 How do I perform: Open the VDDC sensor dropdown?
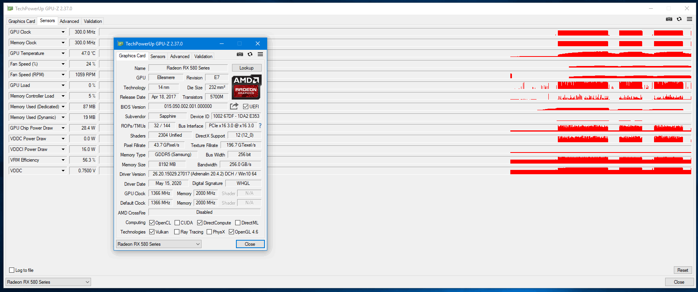click(63, 171)
